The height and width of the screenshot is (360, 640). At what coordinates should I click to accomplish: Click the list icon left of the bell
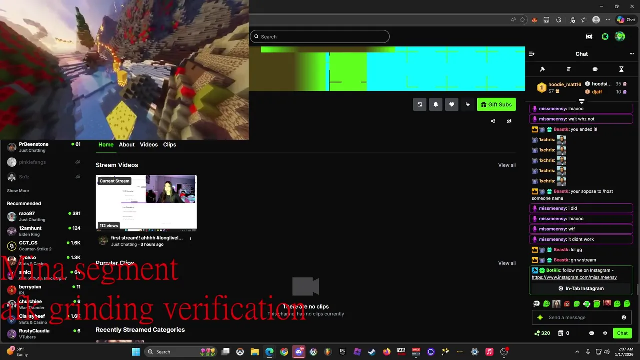tap(419, 104)
